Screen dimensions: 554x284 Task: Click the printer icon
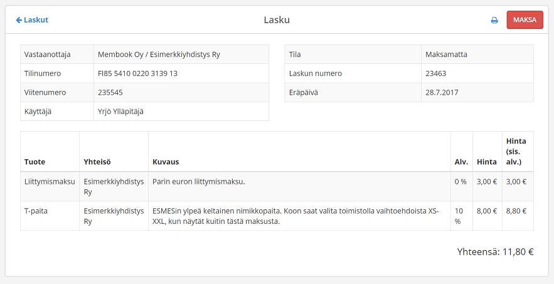coord(494,20)
